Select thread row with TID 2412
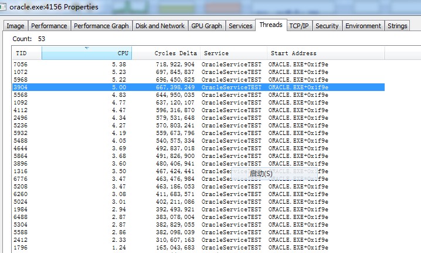Viewport: 421px width, 253px height. pos(198,239)
